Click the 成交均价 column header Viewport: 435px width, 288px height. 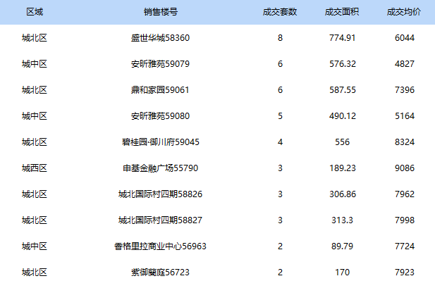point(404,12)
